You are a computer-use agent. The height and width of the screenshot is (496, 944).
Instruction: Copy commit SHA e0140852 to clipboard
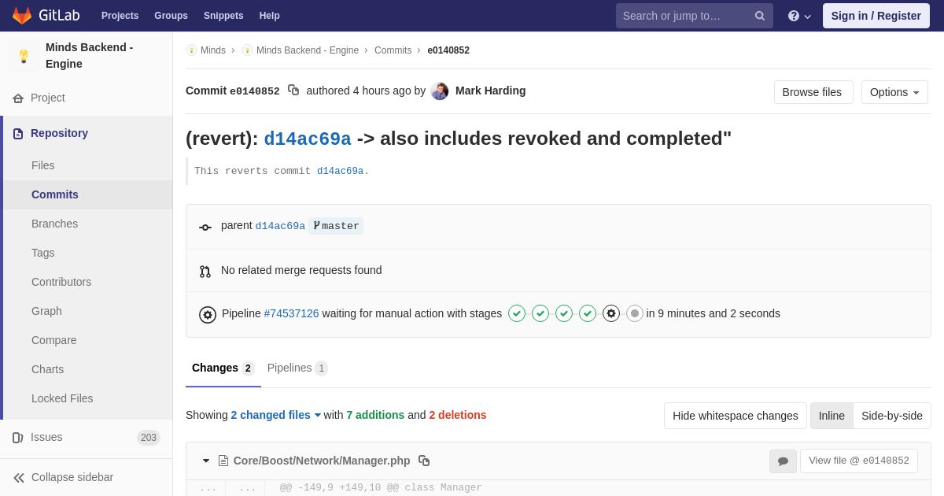click(293, 91)
